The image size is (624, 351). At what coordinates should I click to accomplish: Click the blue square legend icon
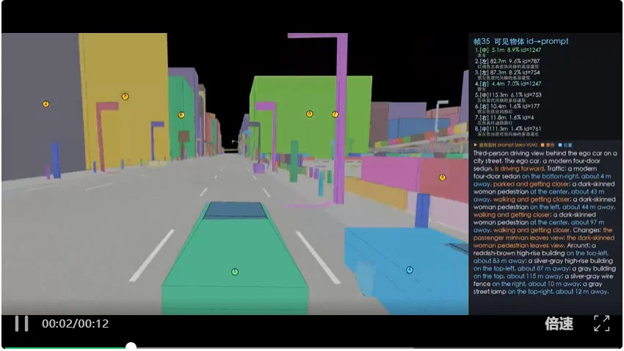(560, 145)
